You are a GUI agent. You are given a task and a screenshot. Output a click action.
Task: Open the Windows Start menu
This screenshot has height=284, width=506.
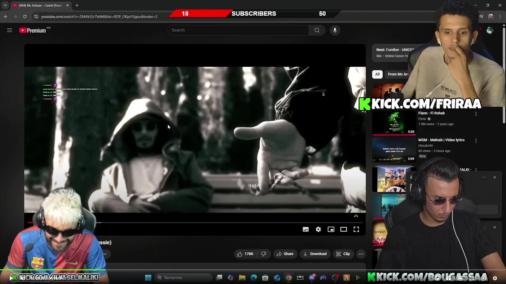[x=148, y=278]
